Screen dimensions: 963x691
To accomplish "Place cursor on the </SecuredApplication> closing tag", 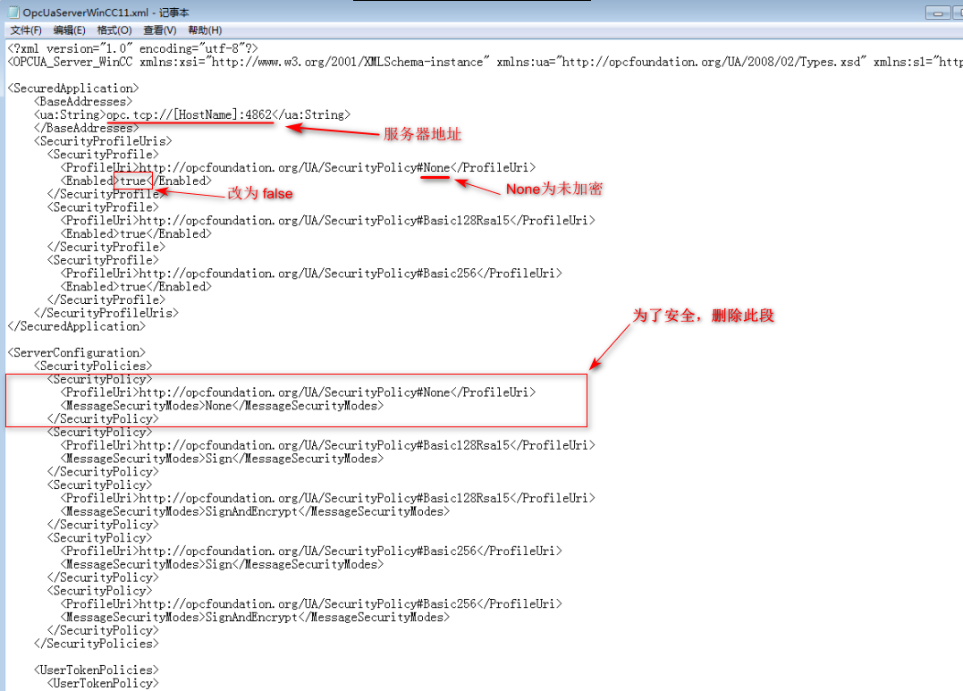I will pos(75,326).
